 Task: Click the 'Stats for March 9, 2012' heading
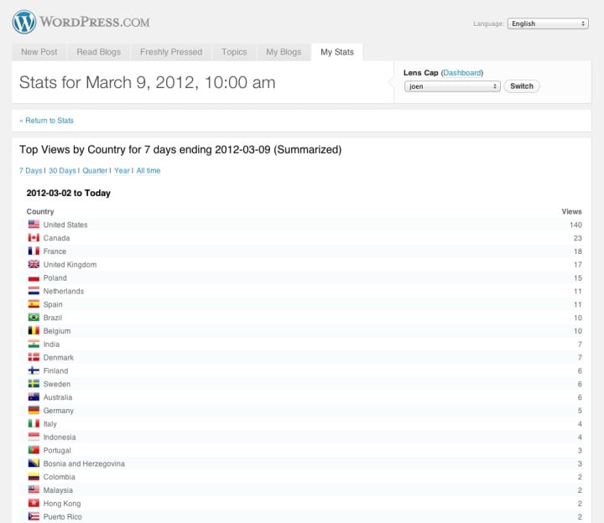tap(147, 83)
